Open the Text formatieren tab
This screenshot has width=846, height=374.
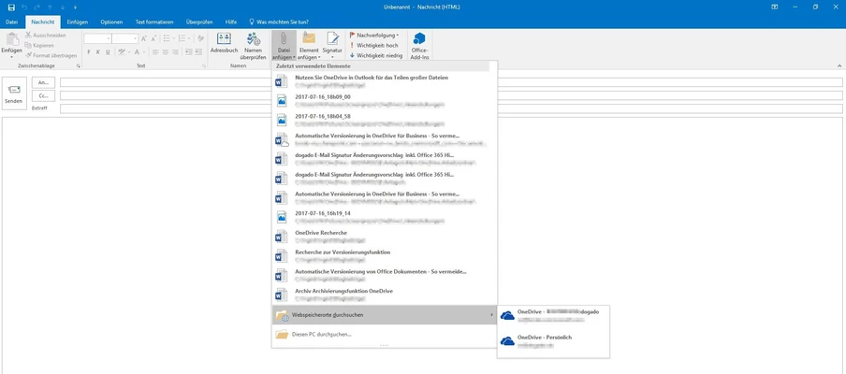pos(154,22)
